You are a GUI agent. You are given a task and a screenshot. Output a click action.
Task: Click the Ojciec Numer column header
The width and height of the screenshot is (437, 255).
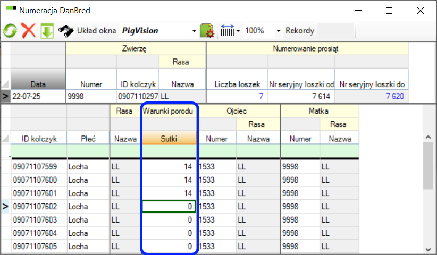coord(216,138)
